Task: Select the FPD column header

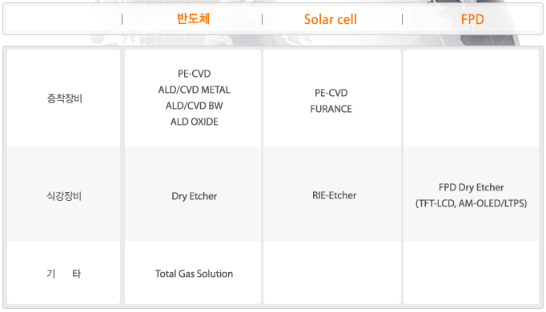Action: 472,19
